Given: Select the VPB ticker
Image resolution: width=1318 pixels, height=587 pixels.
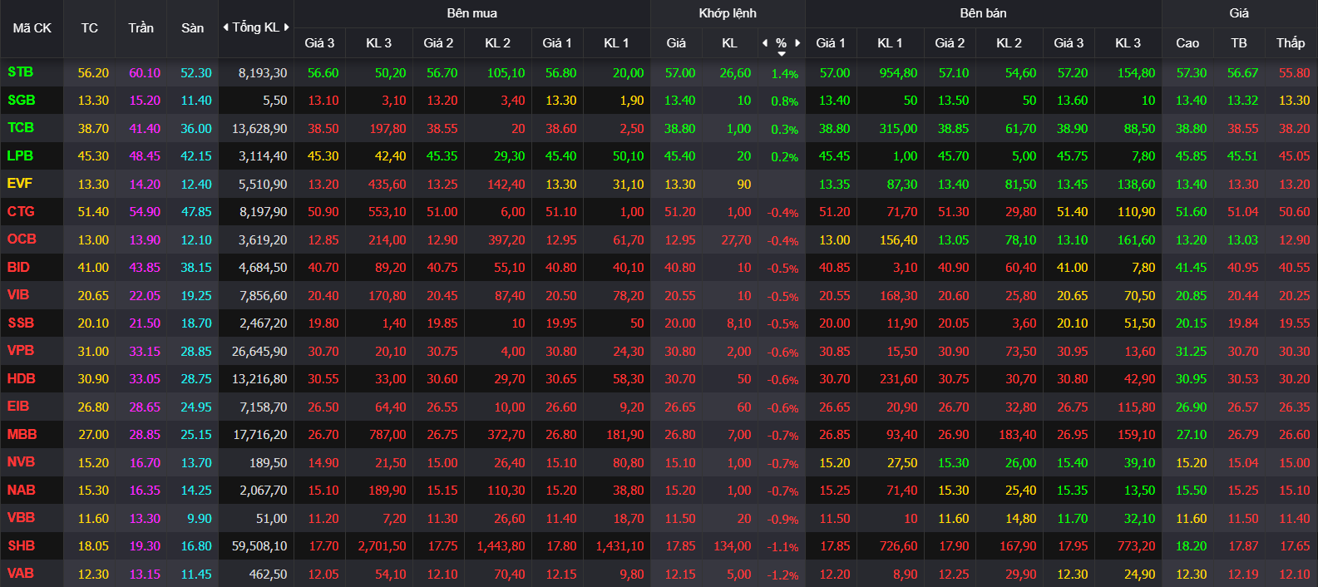Looking at the screenshot, I should click(x=21, y=351).
